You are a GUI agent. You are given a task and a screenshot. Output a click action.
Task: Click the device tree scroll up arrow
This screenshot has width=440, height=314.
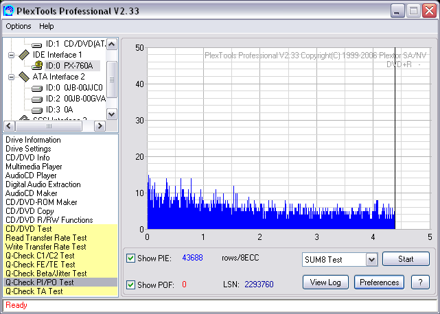point(112,45)
